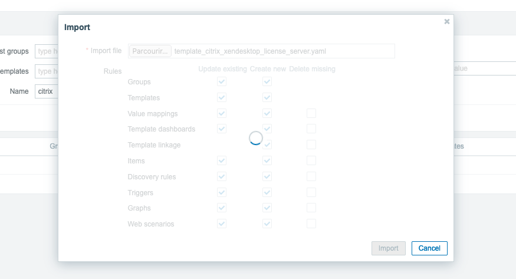Close the Import dialog with X
Image resolution: width=516 pixels, height=279 pixels.
[x=447, y=21]
